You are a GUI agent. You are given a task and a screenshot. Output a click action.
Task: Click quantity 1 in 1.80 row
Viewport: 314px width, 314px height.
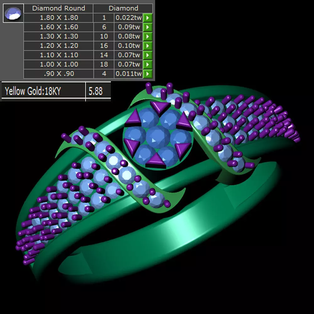click(x=104, y=18)
